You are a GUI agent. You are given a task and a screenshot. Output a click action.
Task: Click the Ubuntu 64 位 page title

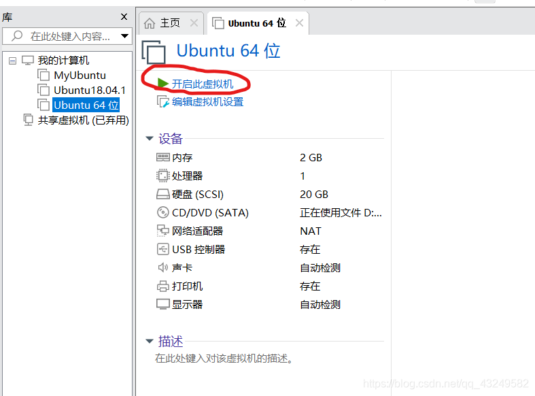tap(228, 51)
